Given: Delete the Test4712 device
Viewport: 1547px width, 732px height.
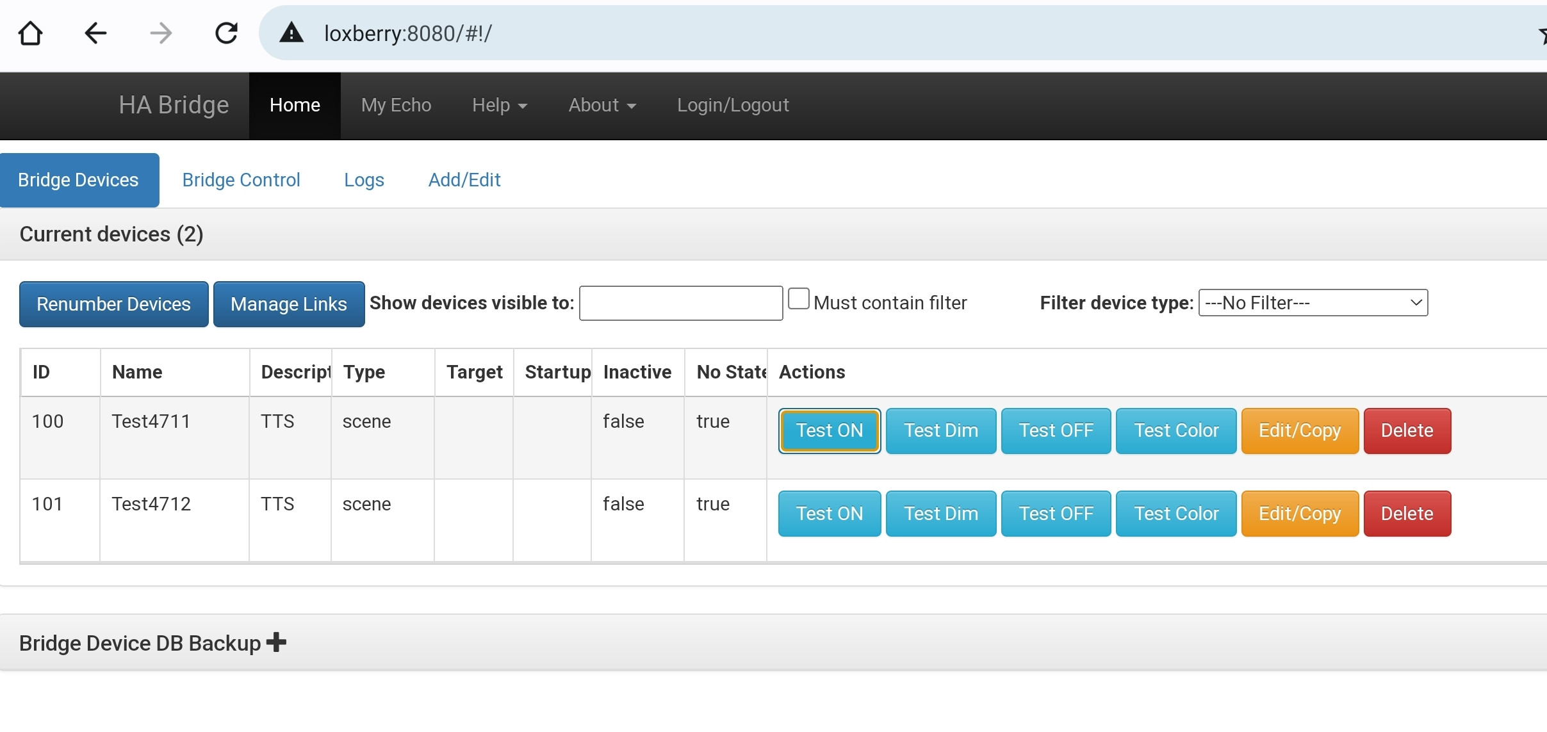Looking at the screenshot, I should click(1407, 514).
